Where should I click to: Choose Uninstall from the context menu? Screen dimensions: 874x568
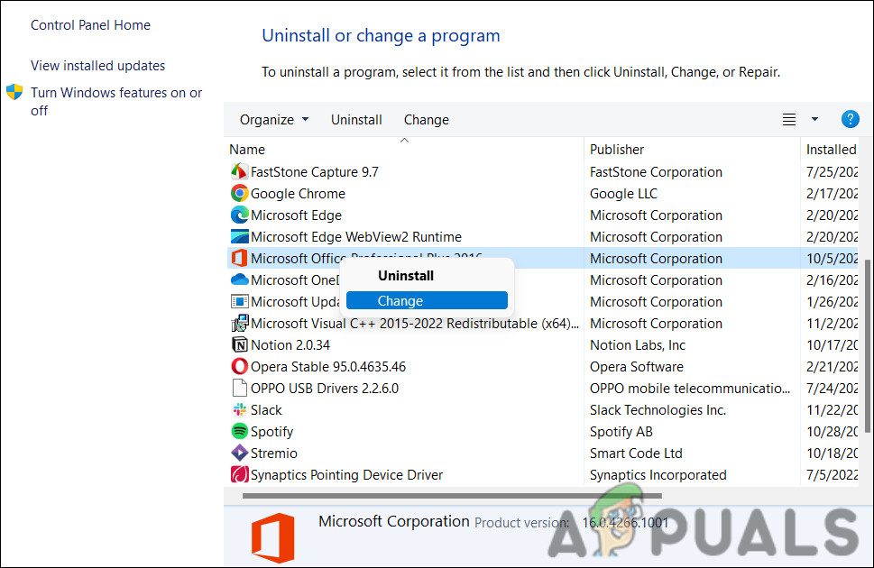[405, 275]
